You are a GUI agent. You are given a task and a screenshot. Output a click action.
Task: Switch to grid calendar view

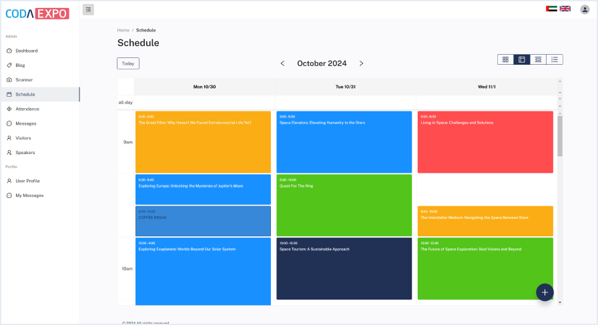click(x=505, y=59)
